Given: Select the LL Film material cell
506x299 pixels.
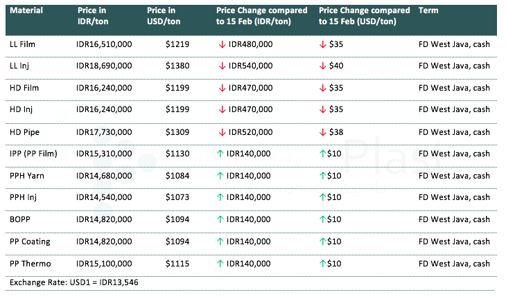Looking at the screenshot, I should point(25,44).
